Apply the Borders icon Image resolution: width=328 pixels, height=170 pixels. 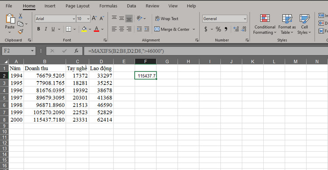[x=68, y=29]
